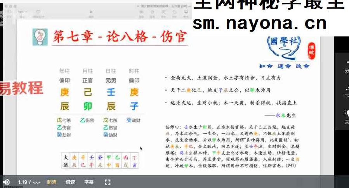Click the green 卯 earthly branch character

(88, 106)
